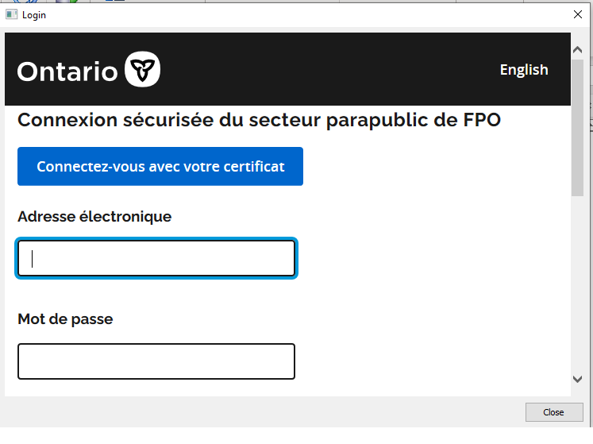
Task: Click the scrollbar down arrow
Action: click(x=577, y=380)
